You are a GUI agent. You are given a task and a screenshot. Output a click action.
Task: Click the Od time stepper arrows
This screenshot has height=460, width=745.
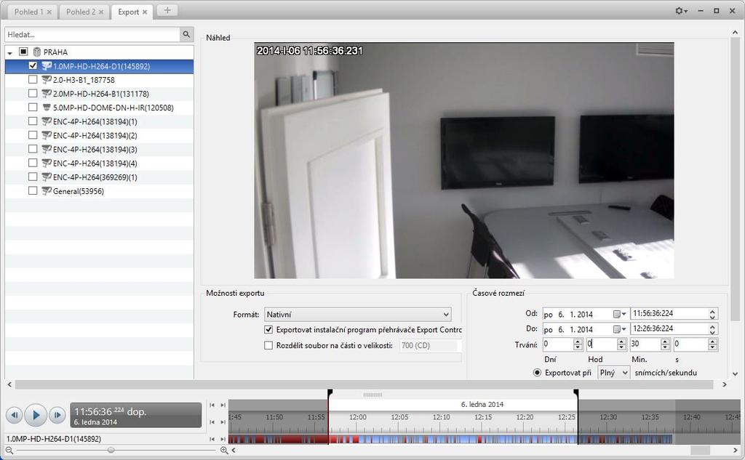712,314
